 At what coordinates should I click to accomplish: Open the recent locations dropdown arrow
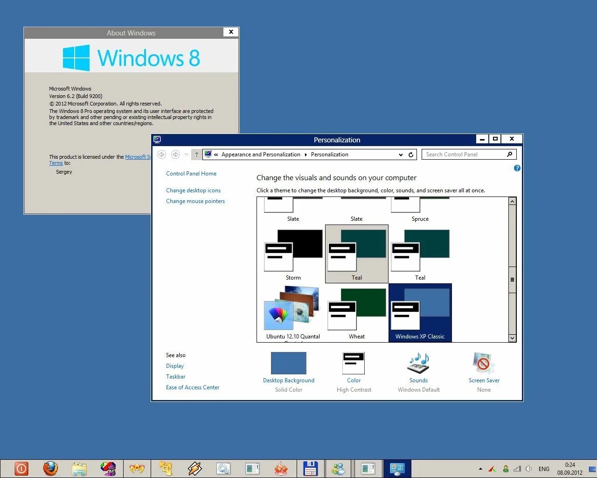pos(186,155)
